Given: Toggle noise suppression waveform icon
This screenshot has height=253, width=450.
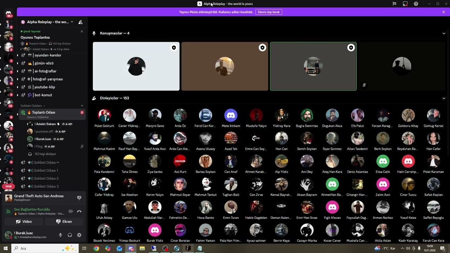Looking at the screenshot, I should [x=71, y=211].
